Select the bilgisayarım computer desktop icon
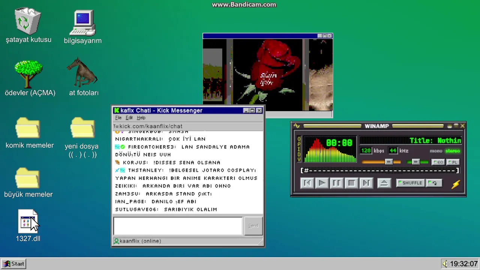The width and height of the screenshot is (480, 270). point(83,22)
